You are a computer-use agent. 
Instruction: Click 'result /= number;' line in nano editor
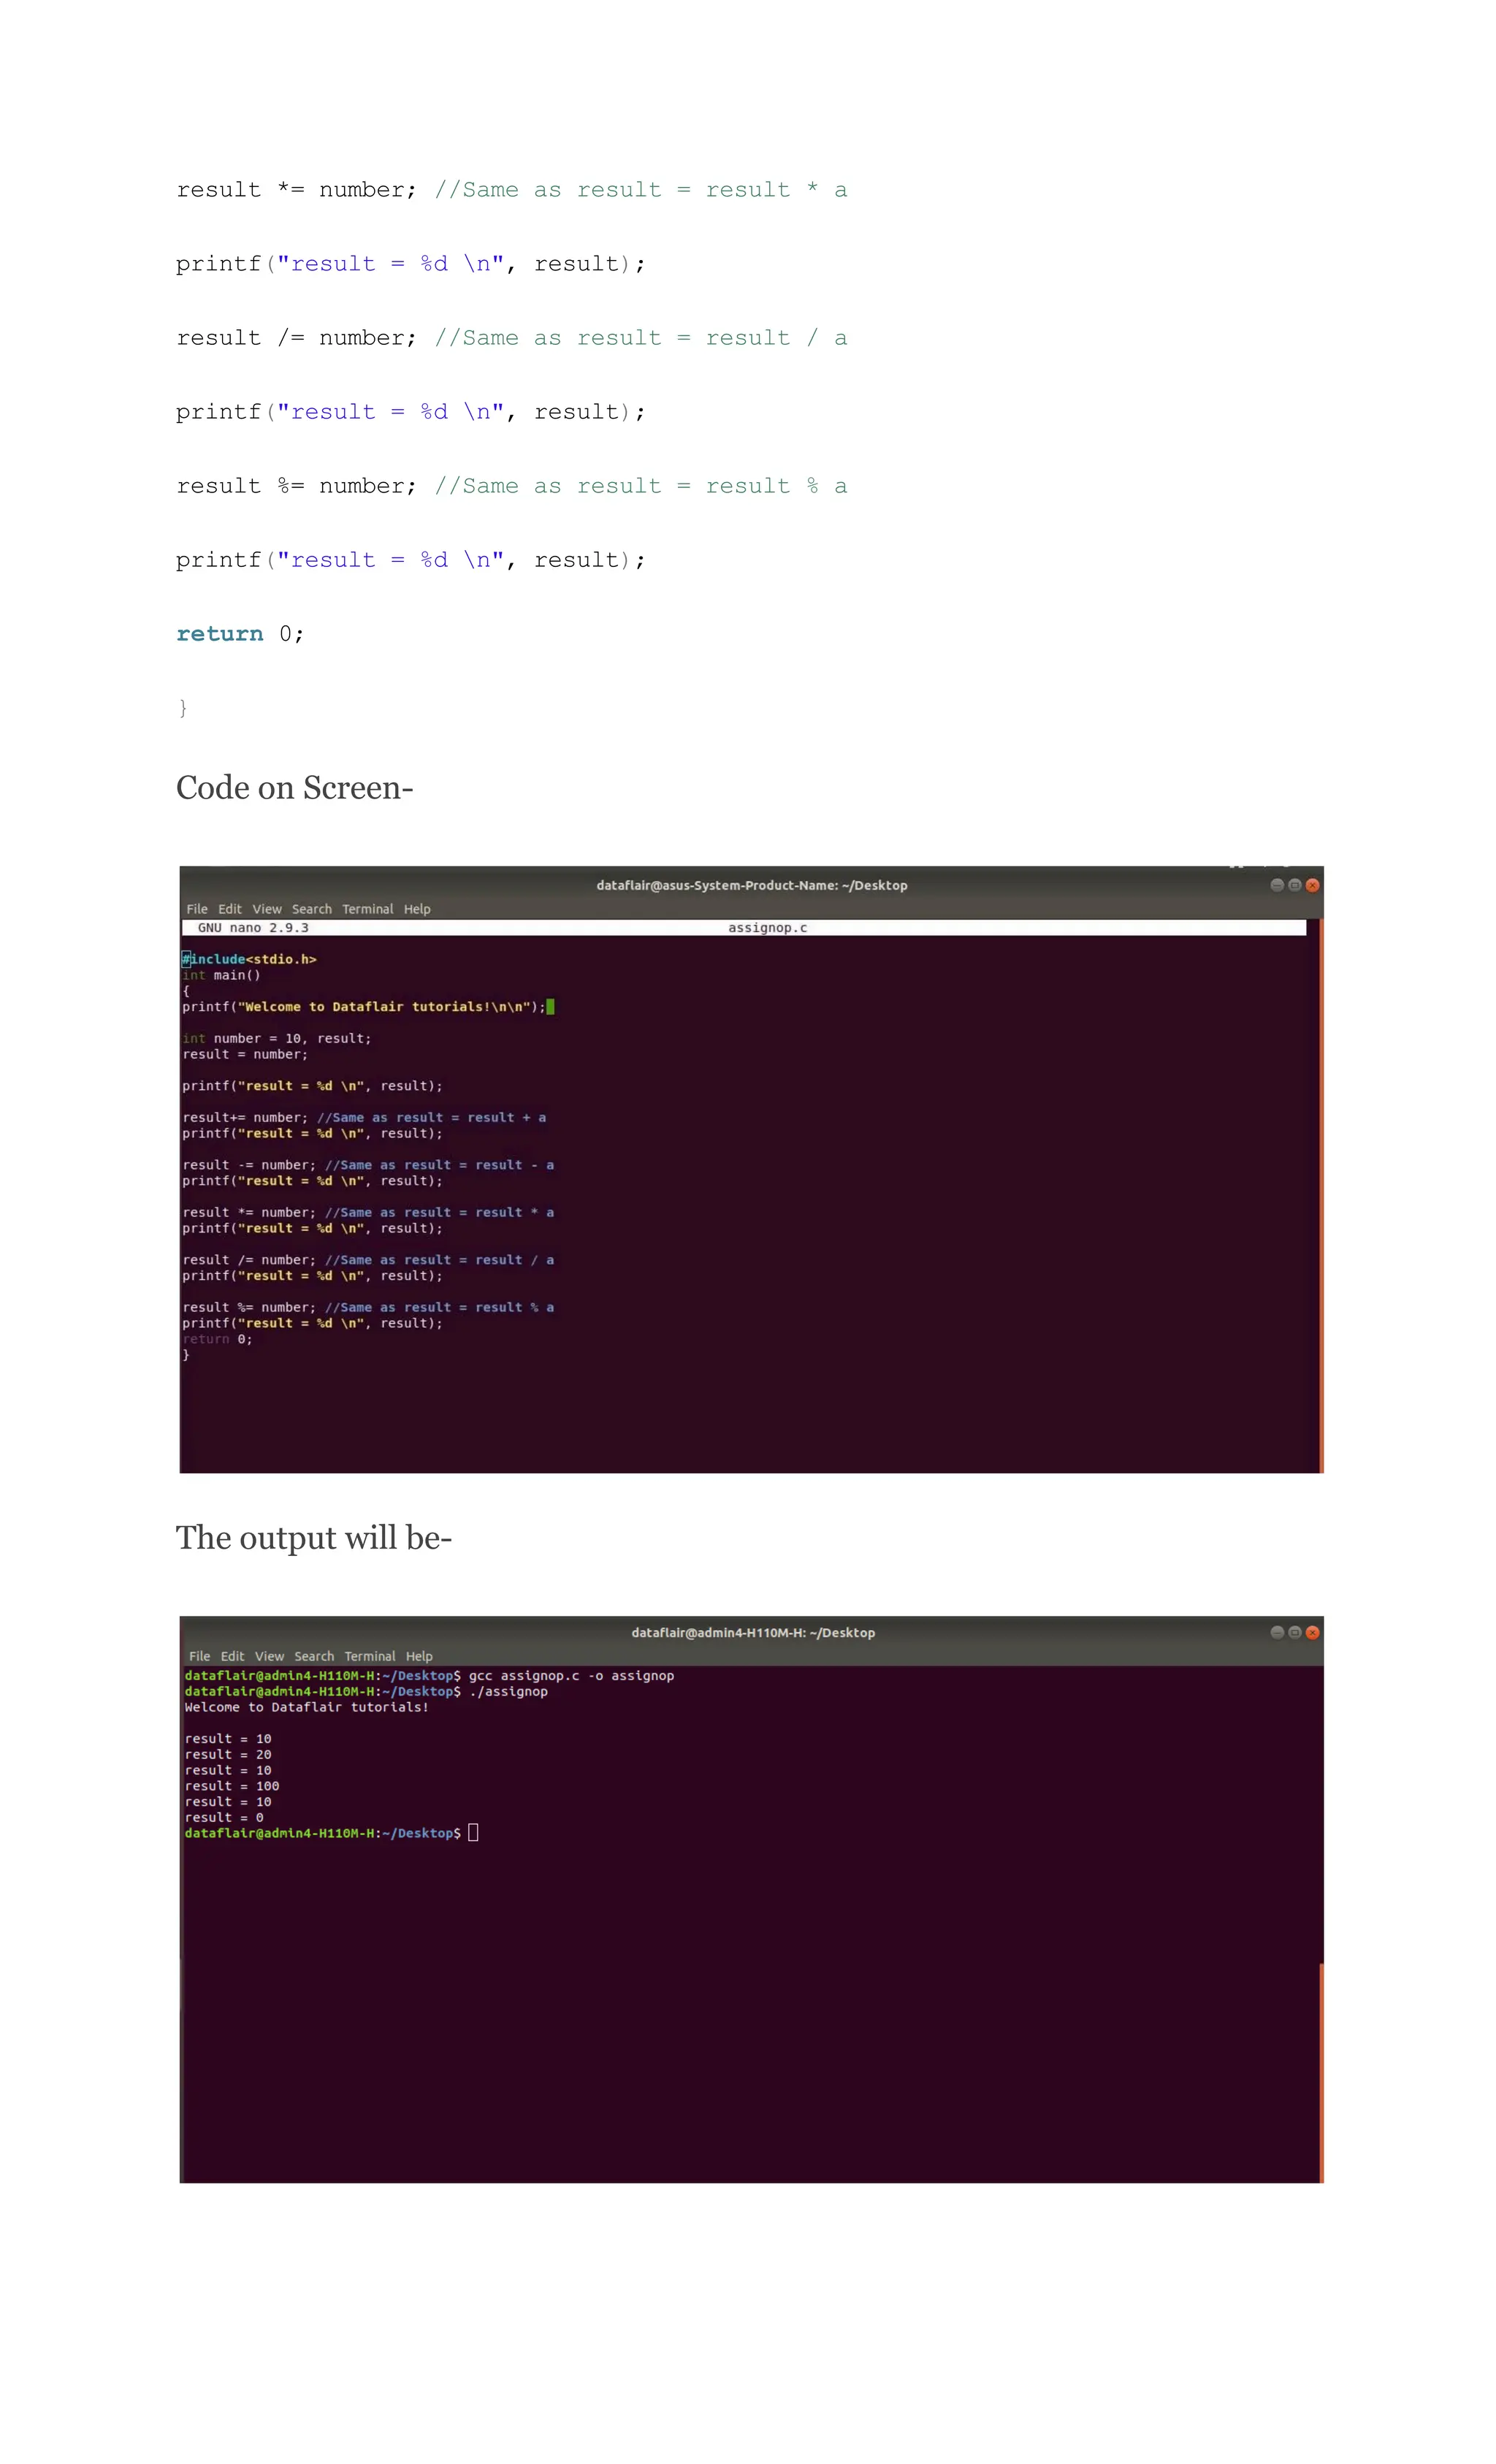point(368,1260)
